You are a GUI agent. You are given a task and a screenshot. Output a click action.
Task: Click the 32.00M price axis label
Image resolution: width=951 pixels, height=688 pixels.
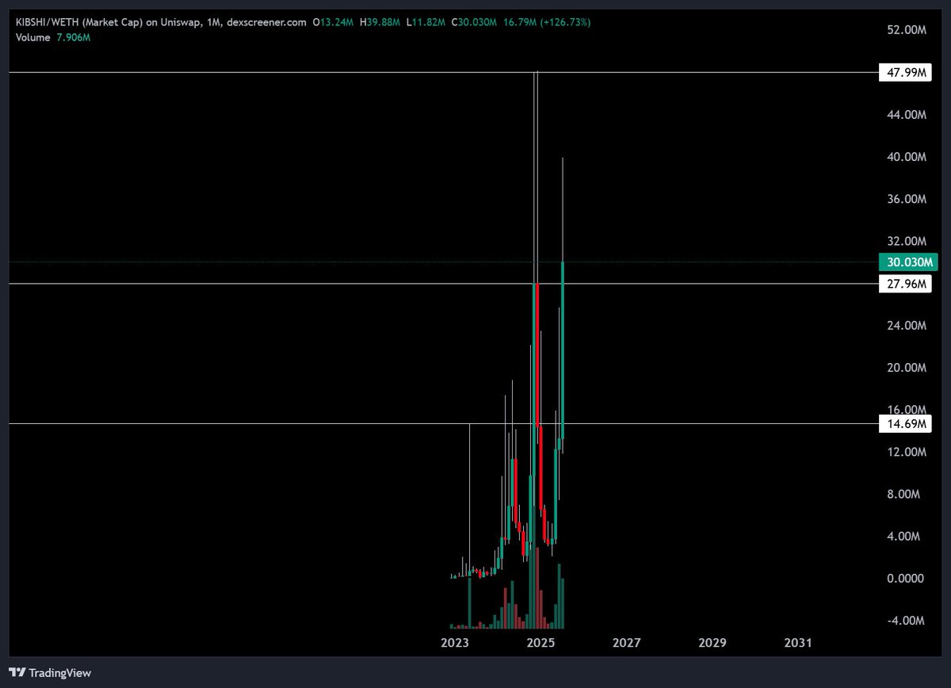coord(907,241)
